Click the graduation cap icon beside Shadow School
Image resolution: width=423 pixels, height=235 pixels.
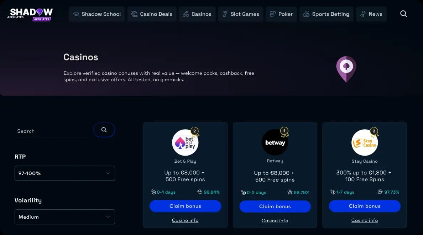[75, 14]
